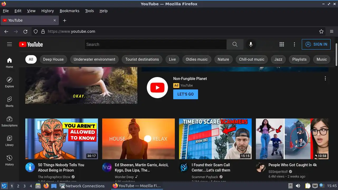Open volume control in system tray
The image size is (338, 190).
point(298,186)
